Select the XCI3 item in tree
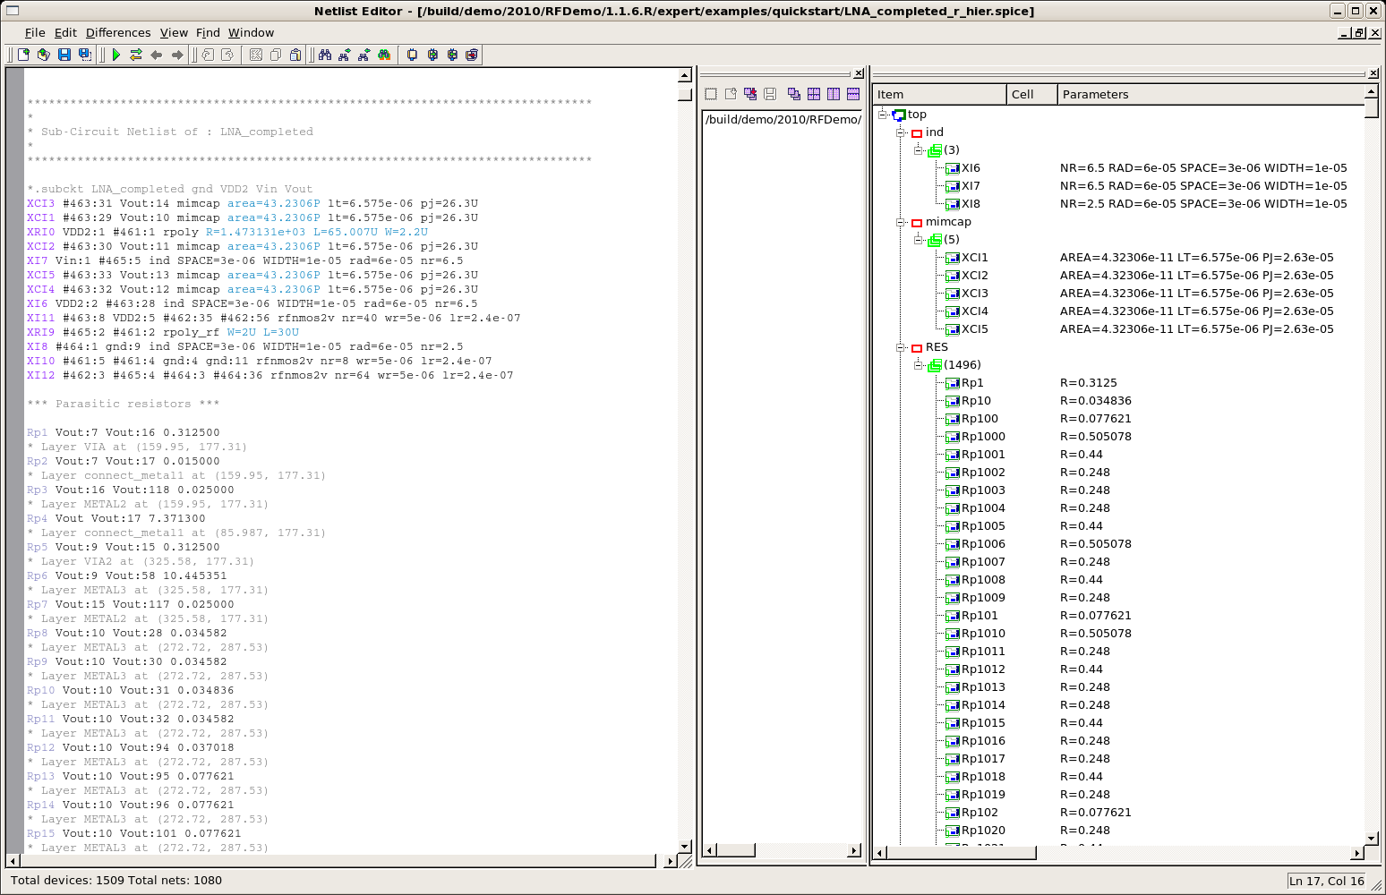The height and width of the screenshot is (895, 1386). tap(974, 294)
